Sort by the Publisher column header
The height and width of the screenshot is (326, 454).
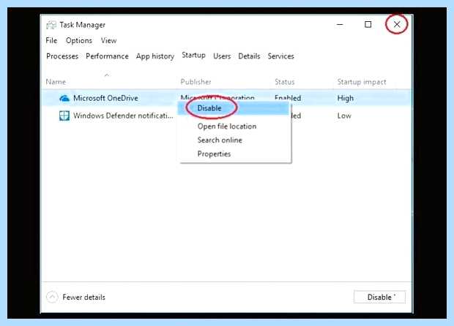pos(196,82)
